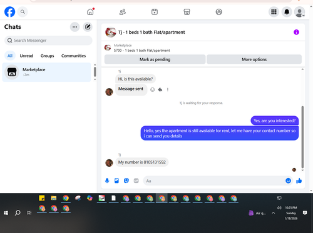Select the Communities chats filter
This screenshot has width=313, height=233.
(x=73, y=56)
